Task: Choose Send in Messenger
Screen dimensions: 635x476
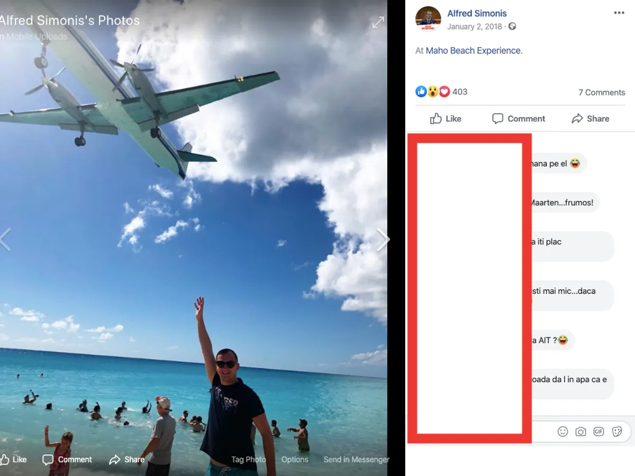Action: point(357,460)
